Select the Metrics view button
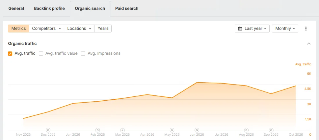Image resolution: width=319 pixels, height=140 pixels. tap(18, 29)
